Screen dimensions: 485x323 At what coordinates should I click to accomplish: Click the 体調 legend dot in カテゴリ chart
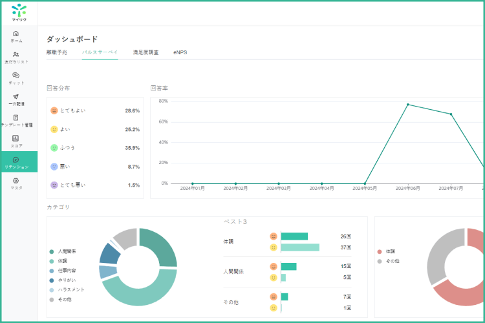pyautogui.click(x=52, y=261)
